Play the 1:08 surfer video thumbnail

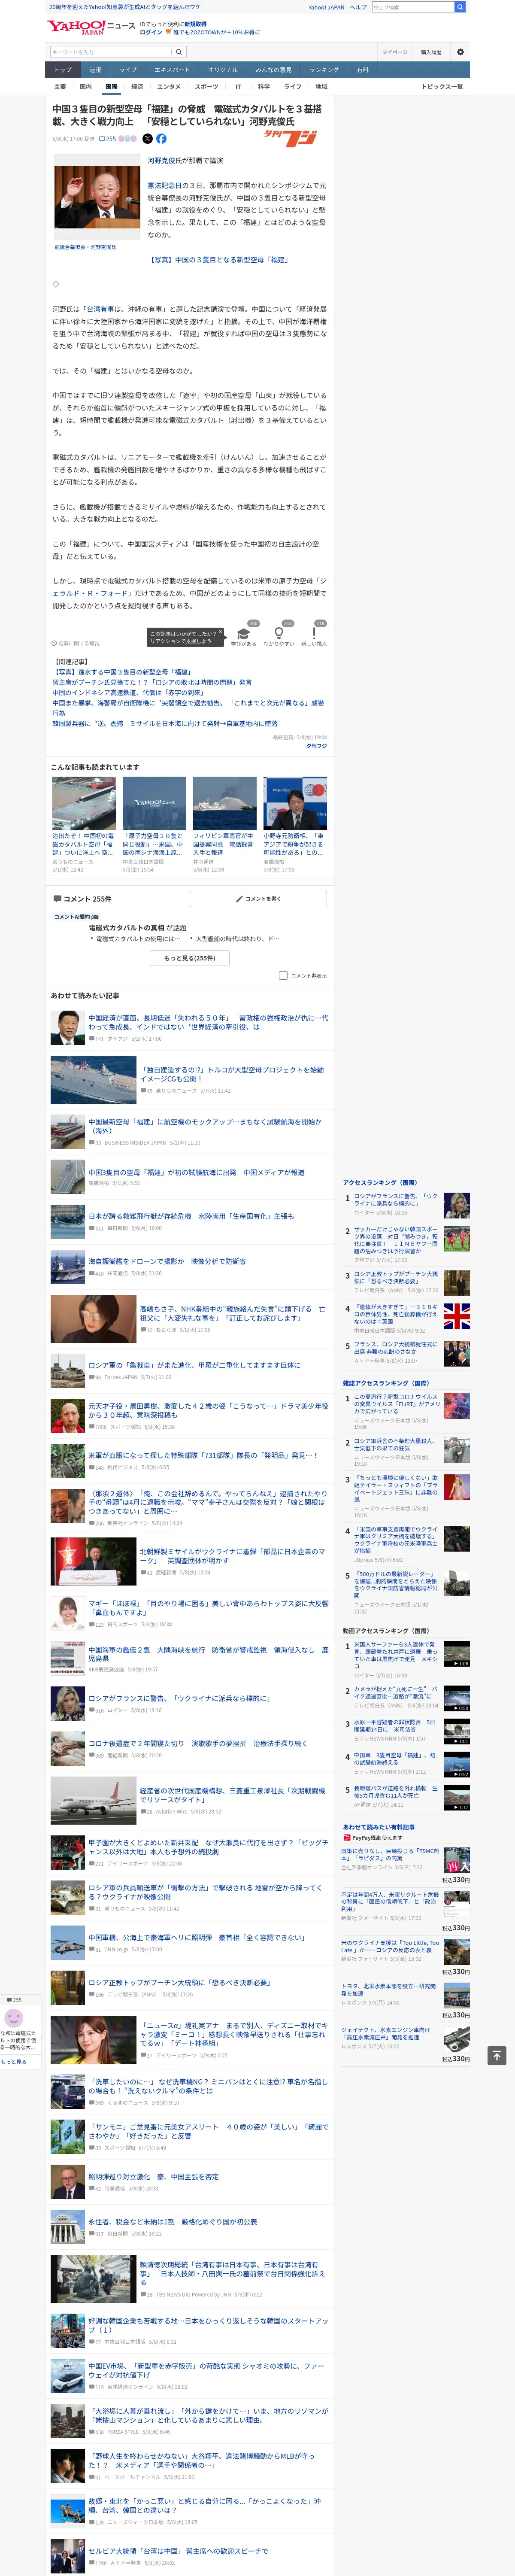(x=457, y=1654)
